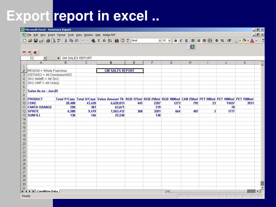276x207 pixels.
Task: Apply Currency Style dollar icon
Action: click(x=217, y=41)
